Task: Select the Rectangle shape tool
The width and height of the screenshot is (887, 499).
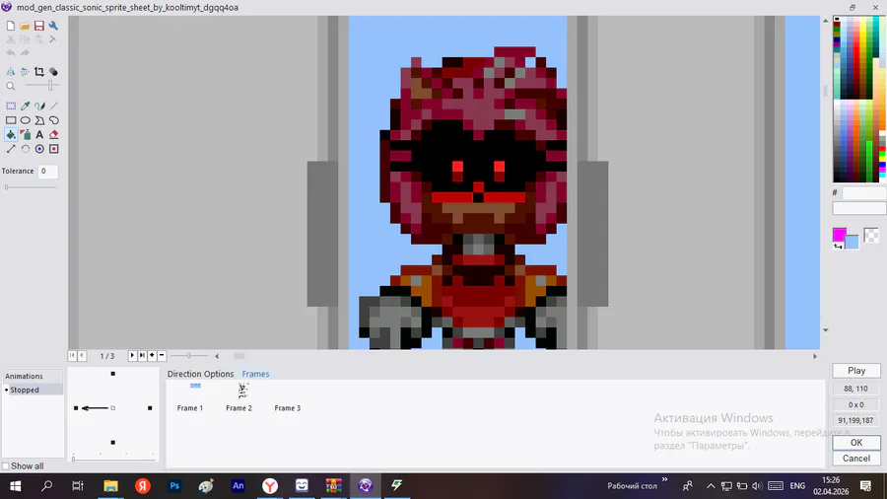Action: pos(11,120)
